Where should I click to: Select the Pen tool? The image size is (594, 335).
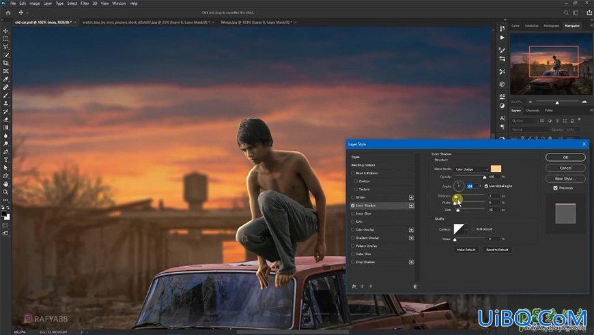point(5,151)
